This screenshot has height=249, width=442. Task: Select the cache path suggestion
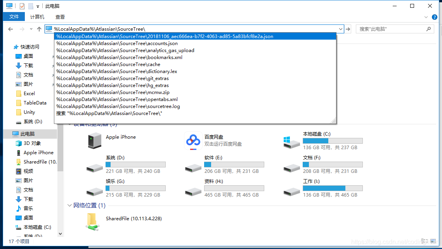[195, 64]
